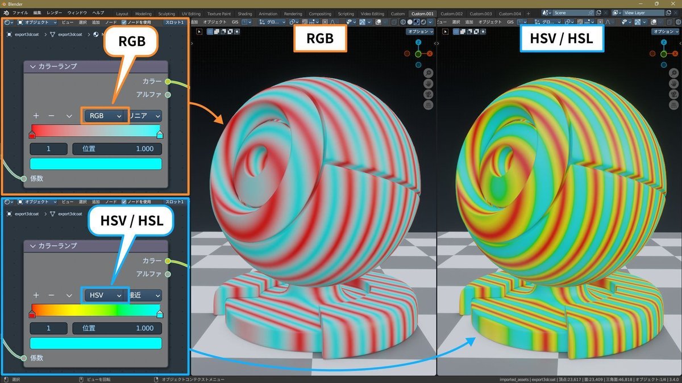Collapse the top カラーランプ node

33,66
